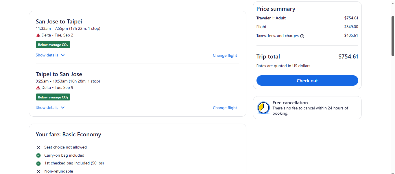Expand Show details for the Taipei to San Jose flight
Image resolution: width=395 pixels, height=174 pixels.
[x=50, y=107]
